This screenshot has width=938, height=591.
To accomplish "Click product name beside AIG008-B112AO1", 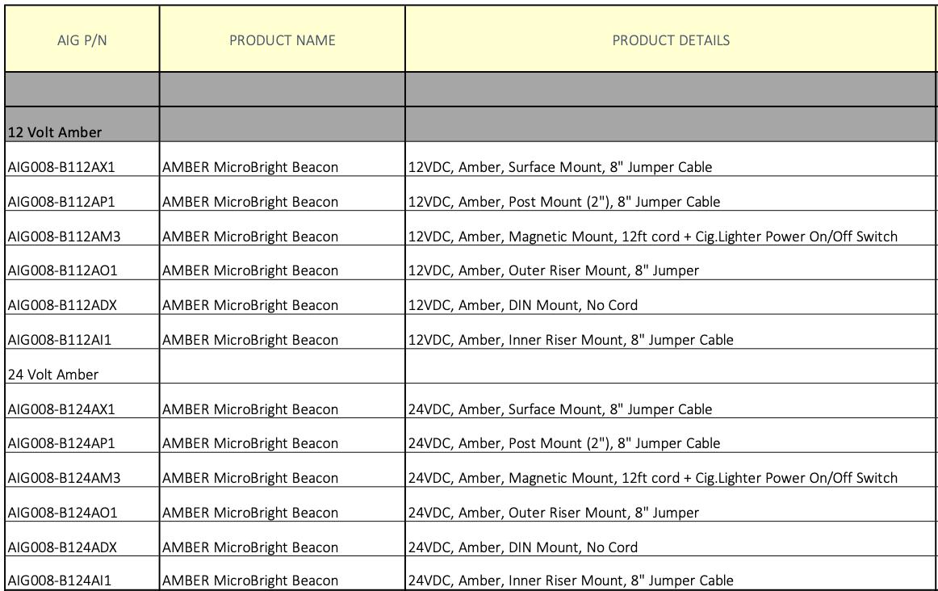I will (250, 270).
